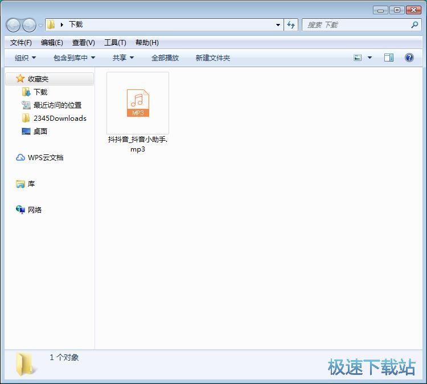Click the recent places icon in sidebar
The image size is (427, 384).
click(26, 105)
